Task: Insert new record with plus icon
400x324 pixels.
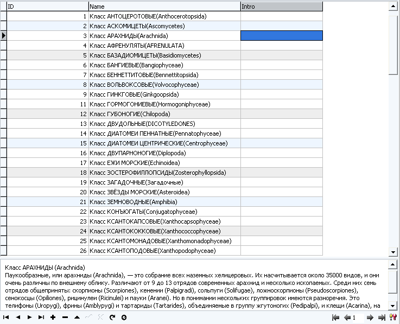Action: pyautogui.click(x=53, y=317)
